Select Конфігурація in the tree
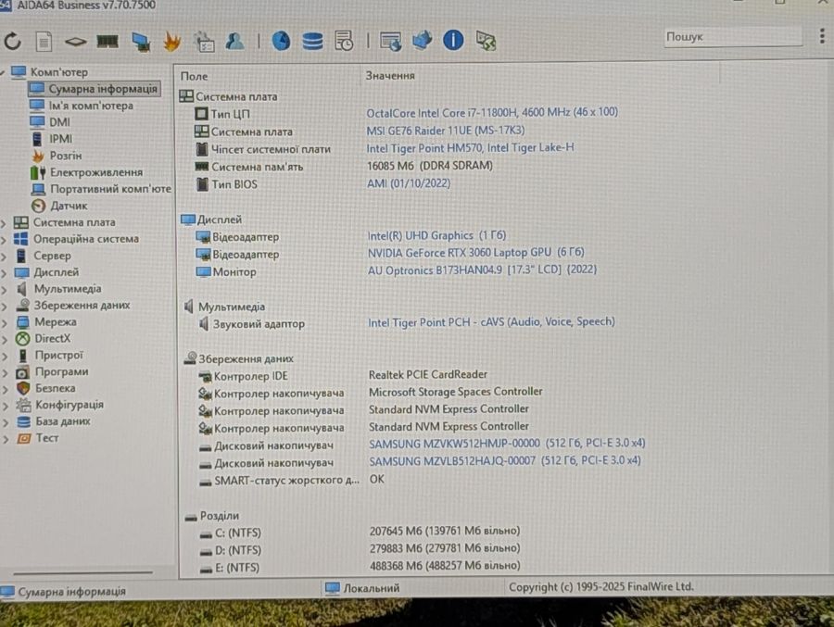 tap(69, 405)
